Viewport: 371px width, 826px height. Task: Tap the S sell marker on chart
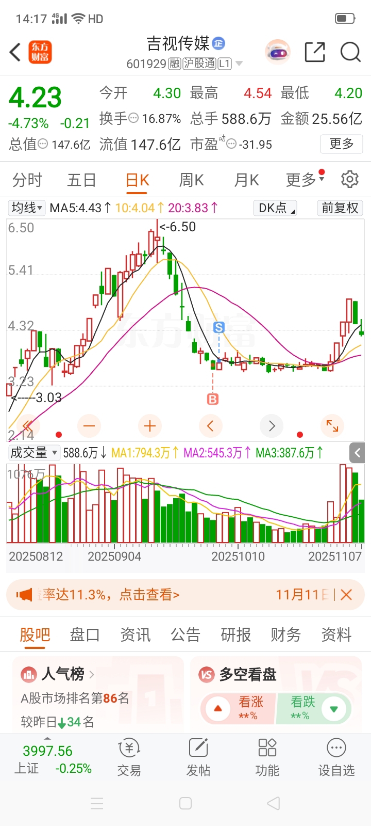click(x=219, y=327)
